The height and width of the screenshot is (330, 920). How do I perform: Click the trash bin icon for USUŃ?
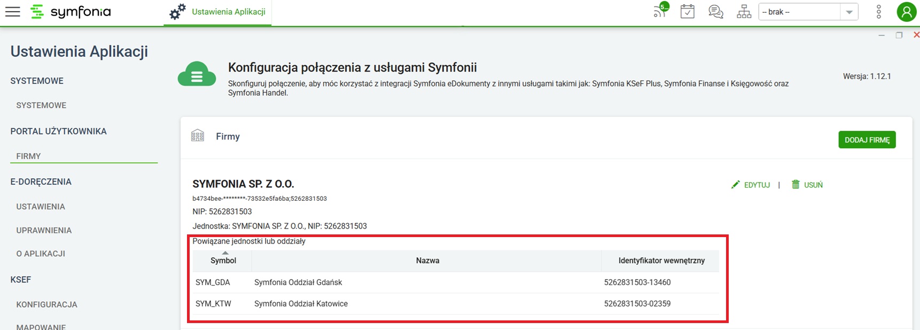(x=796, y=184)
